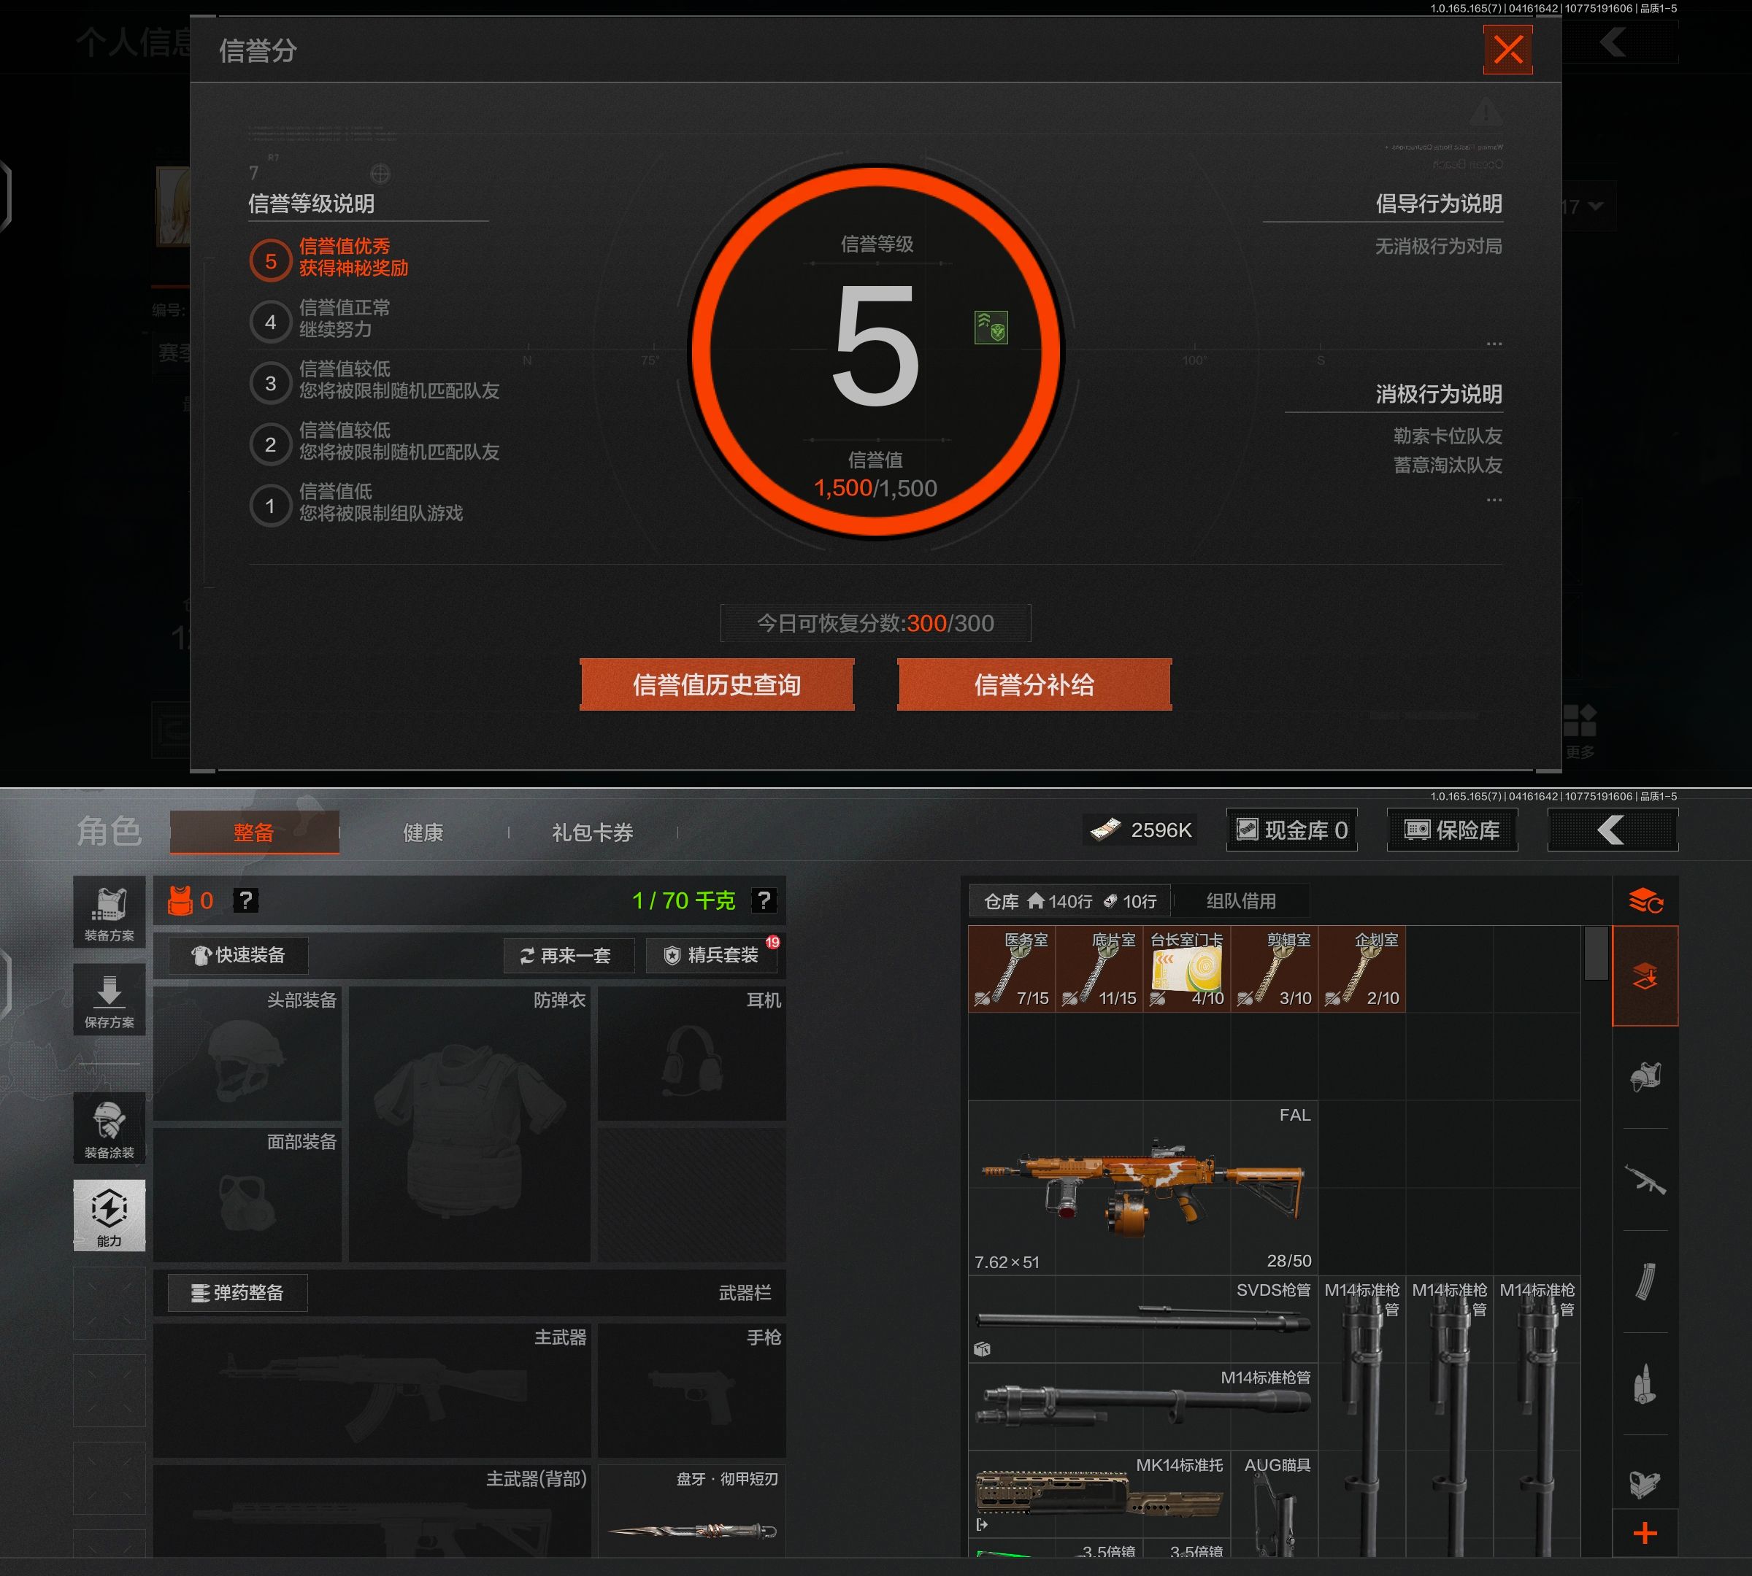The image size is (1752, 1576).
Task: Open the 装备方案 loadout icon
Action: 109,912
